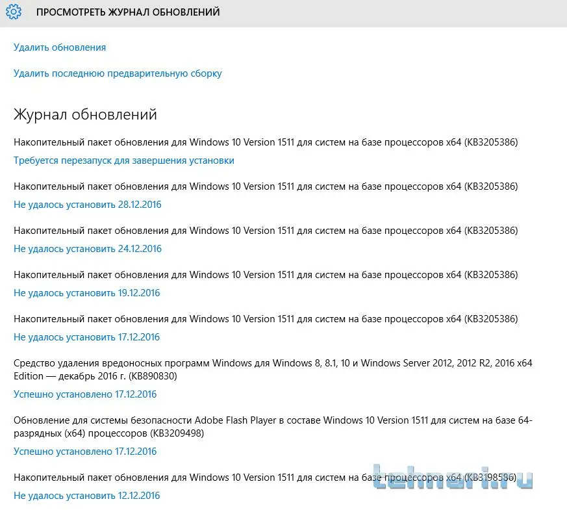
Task: Open 'Не удалось установить 17.12.2016' details
Action: coord(87,337)
